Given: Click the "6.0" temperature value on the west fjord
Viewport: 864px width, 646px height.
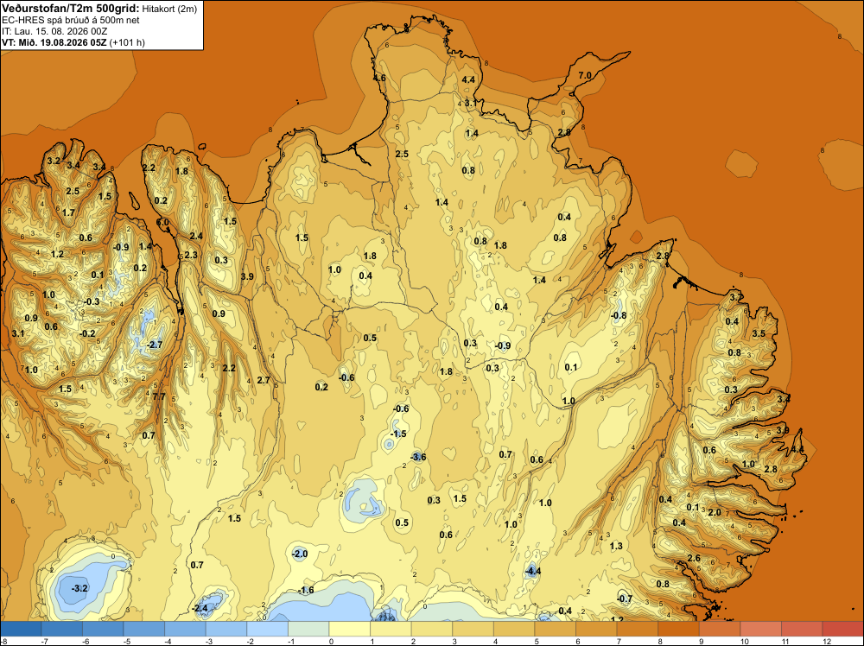Looking at the screenshot, I should coord(162,222).
